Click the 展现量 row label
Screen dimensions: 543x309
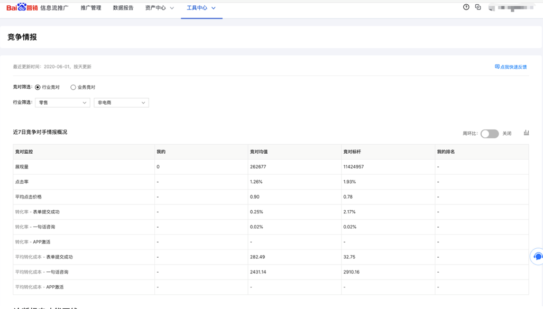click(22, 167)
